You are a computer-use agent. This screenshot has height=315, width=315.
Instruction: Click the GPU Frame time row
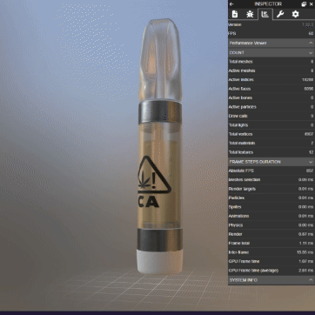pos(271,261)
